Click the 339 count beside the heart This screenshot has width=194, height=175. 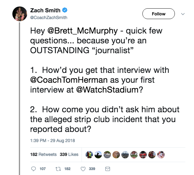tap(92, 169)
